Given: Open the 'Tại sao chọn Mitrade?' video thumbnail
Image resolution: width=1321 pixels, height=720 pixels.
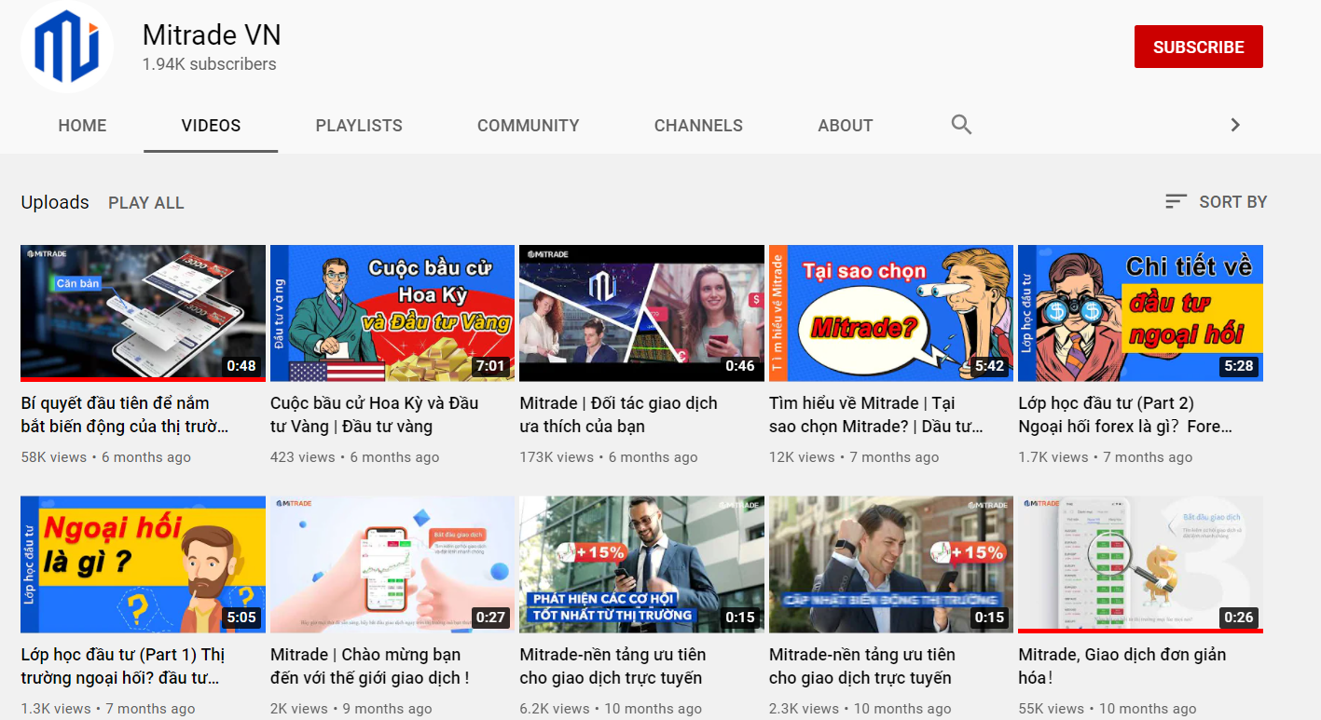Looking at the screenshot, I should pyautogui.click(x=890, y=313).
